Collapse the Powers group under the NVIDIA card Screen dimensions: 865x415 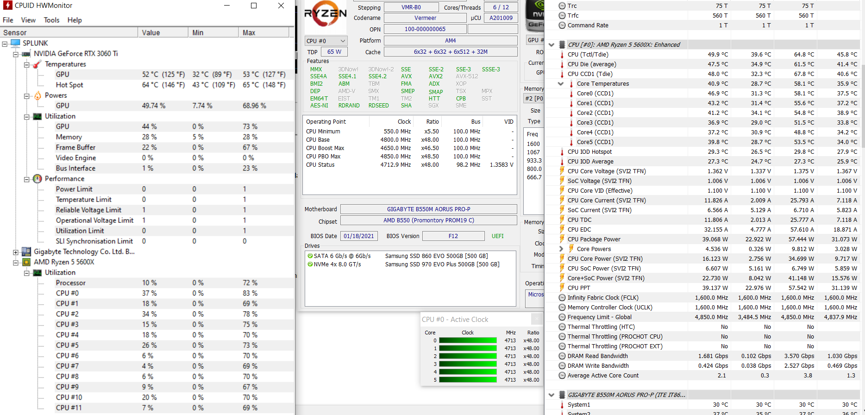point(27,96)
